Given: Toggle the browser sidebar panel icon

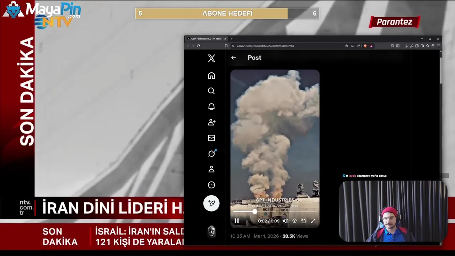Looking at the screenshot, I should coord(417,46).
